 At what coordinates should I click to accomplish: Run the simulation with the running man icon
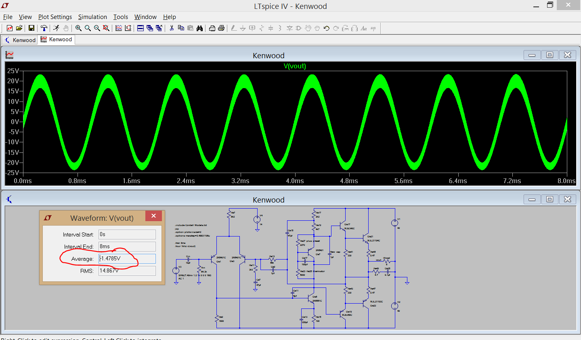[x=56, y=28]
